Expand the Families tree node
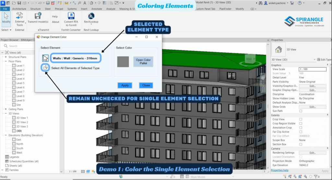332x180 pixels. pyautogui.click(x=2, y=170)
